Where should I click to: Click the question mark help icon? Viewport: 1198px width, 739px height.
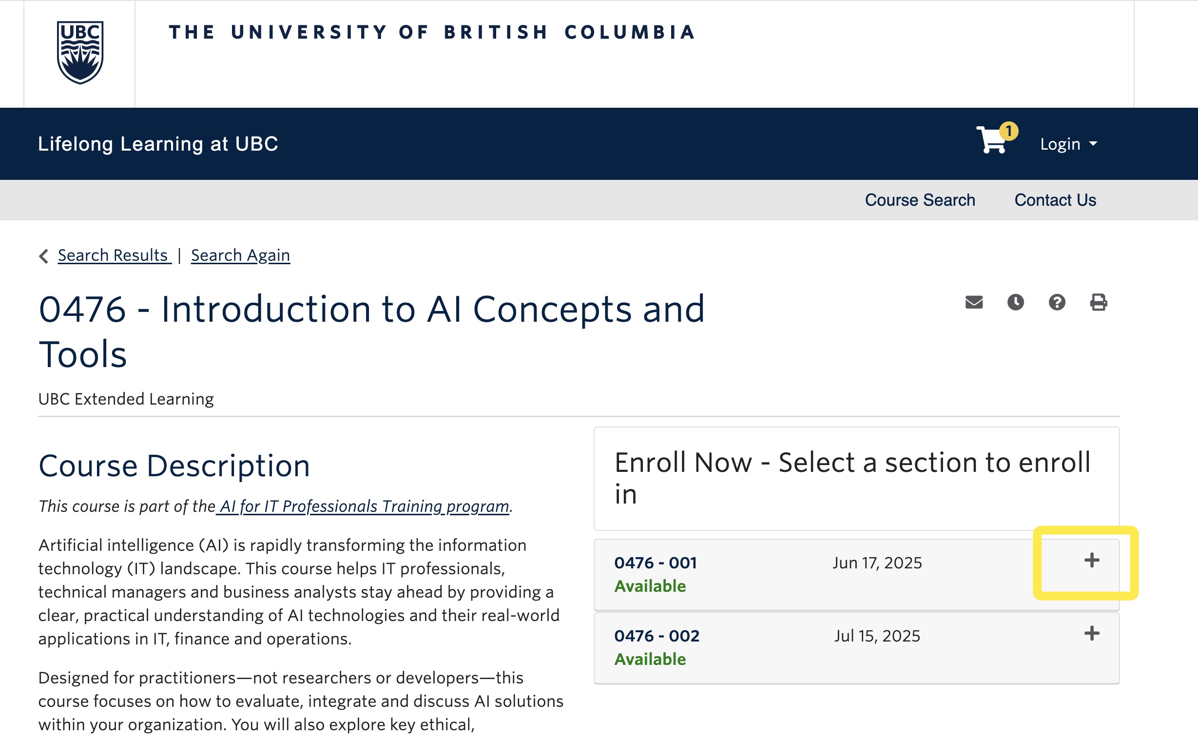point(1057,303)
